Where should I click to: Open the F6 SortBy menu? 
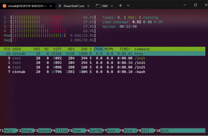click(94, 131)
